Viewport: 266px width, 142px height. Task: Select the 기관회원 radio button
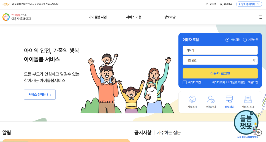click(245, 40)
